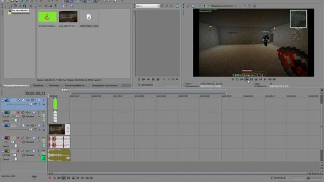The image size is (324, 182).
Task: Open automation dropdown Касание on red audio track
Action: pos(31,142)
